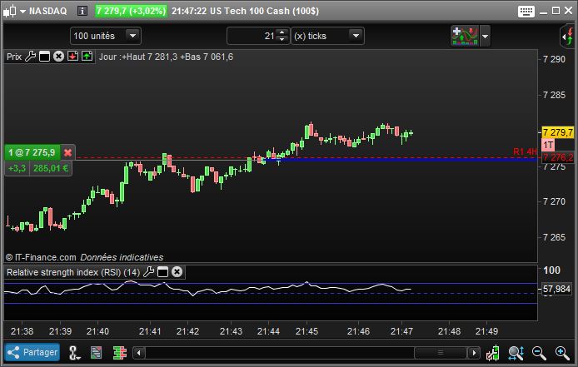This screenshot has height=367, width=578.
Task: Remove the Prix panel with X icon
Action: (x=58, y=57)
